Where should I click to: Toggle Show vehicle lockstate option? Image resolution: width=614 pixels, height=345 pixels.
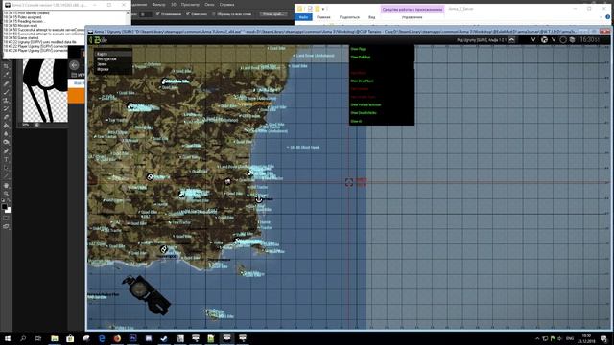point(366,104)
